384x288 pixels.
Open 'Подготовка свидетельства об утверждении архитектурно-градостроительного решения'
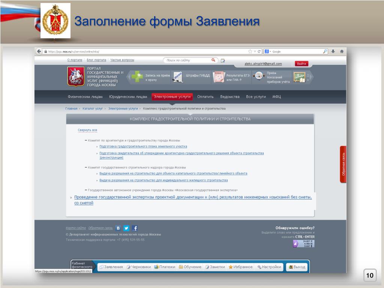[181, 155]
